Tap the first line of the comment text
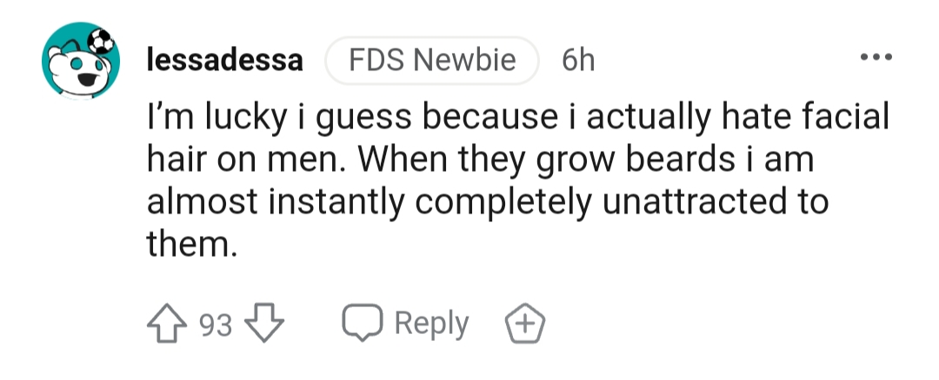Image resolution: width=939 pixels, height=380 pixels. [x=518, y=117]
